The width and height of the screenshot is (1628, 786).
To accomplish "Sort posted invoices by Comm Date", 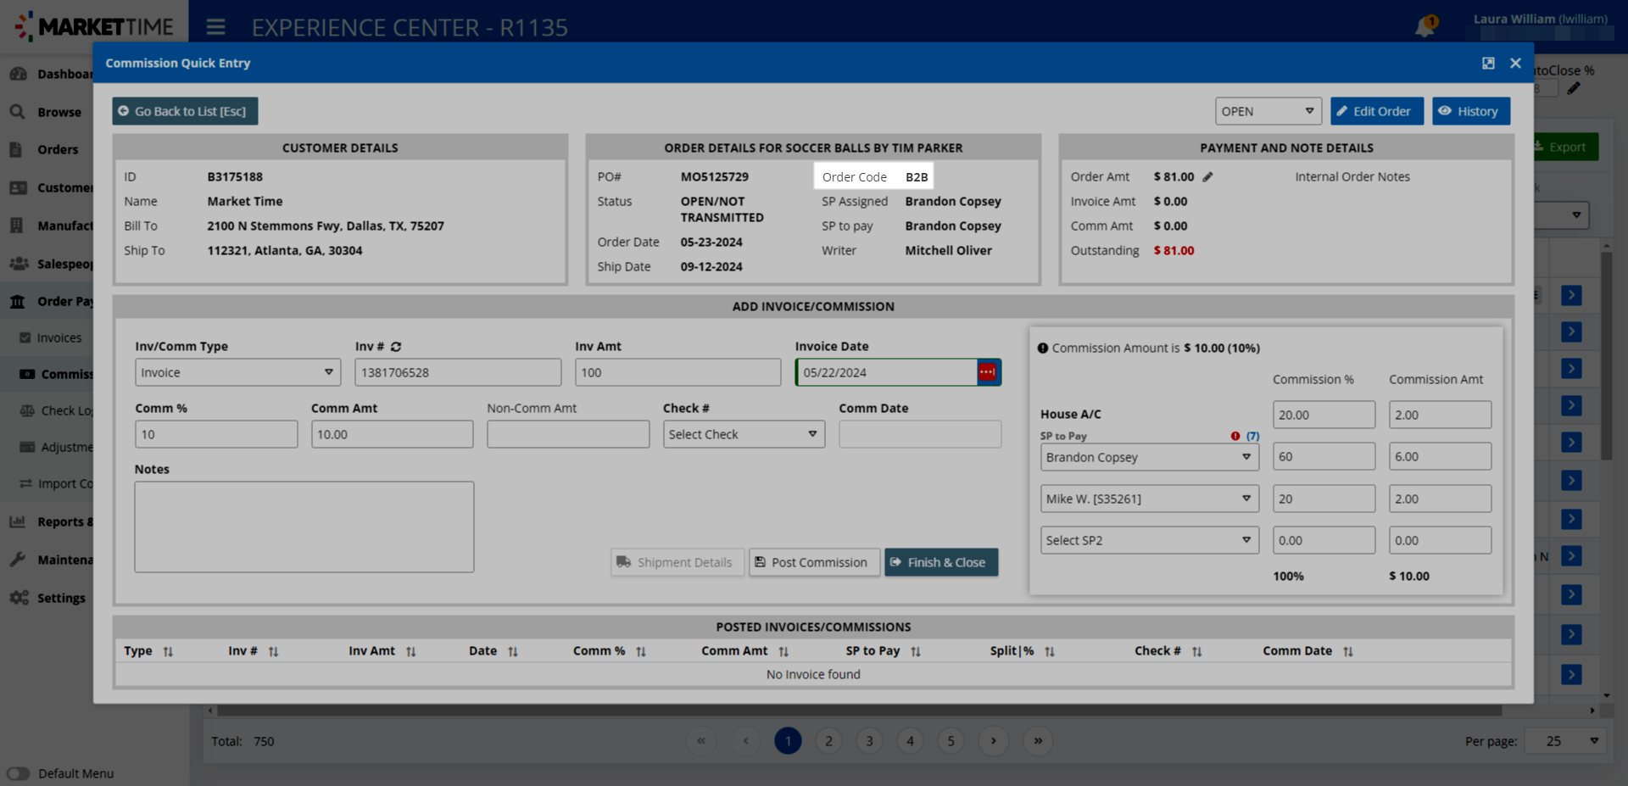I will coord(1348,651).
